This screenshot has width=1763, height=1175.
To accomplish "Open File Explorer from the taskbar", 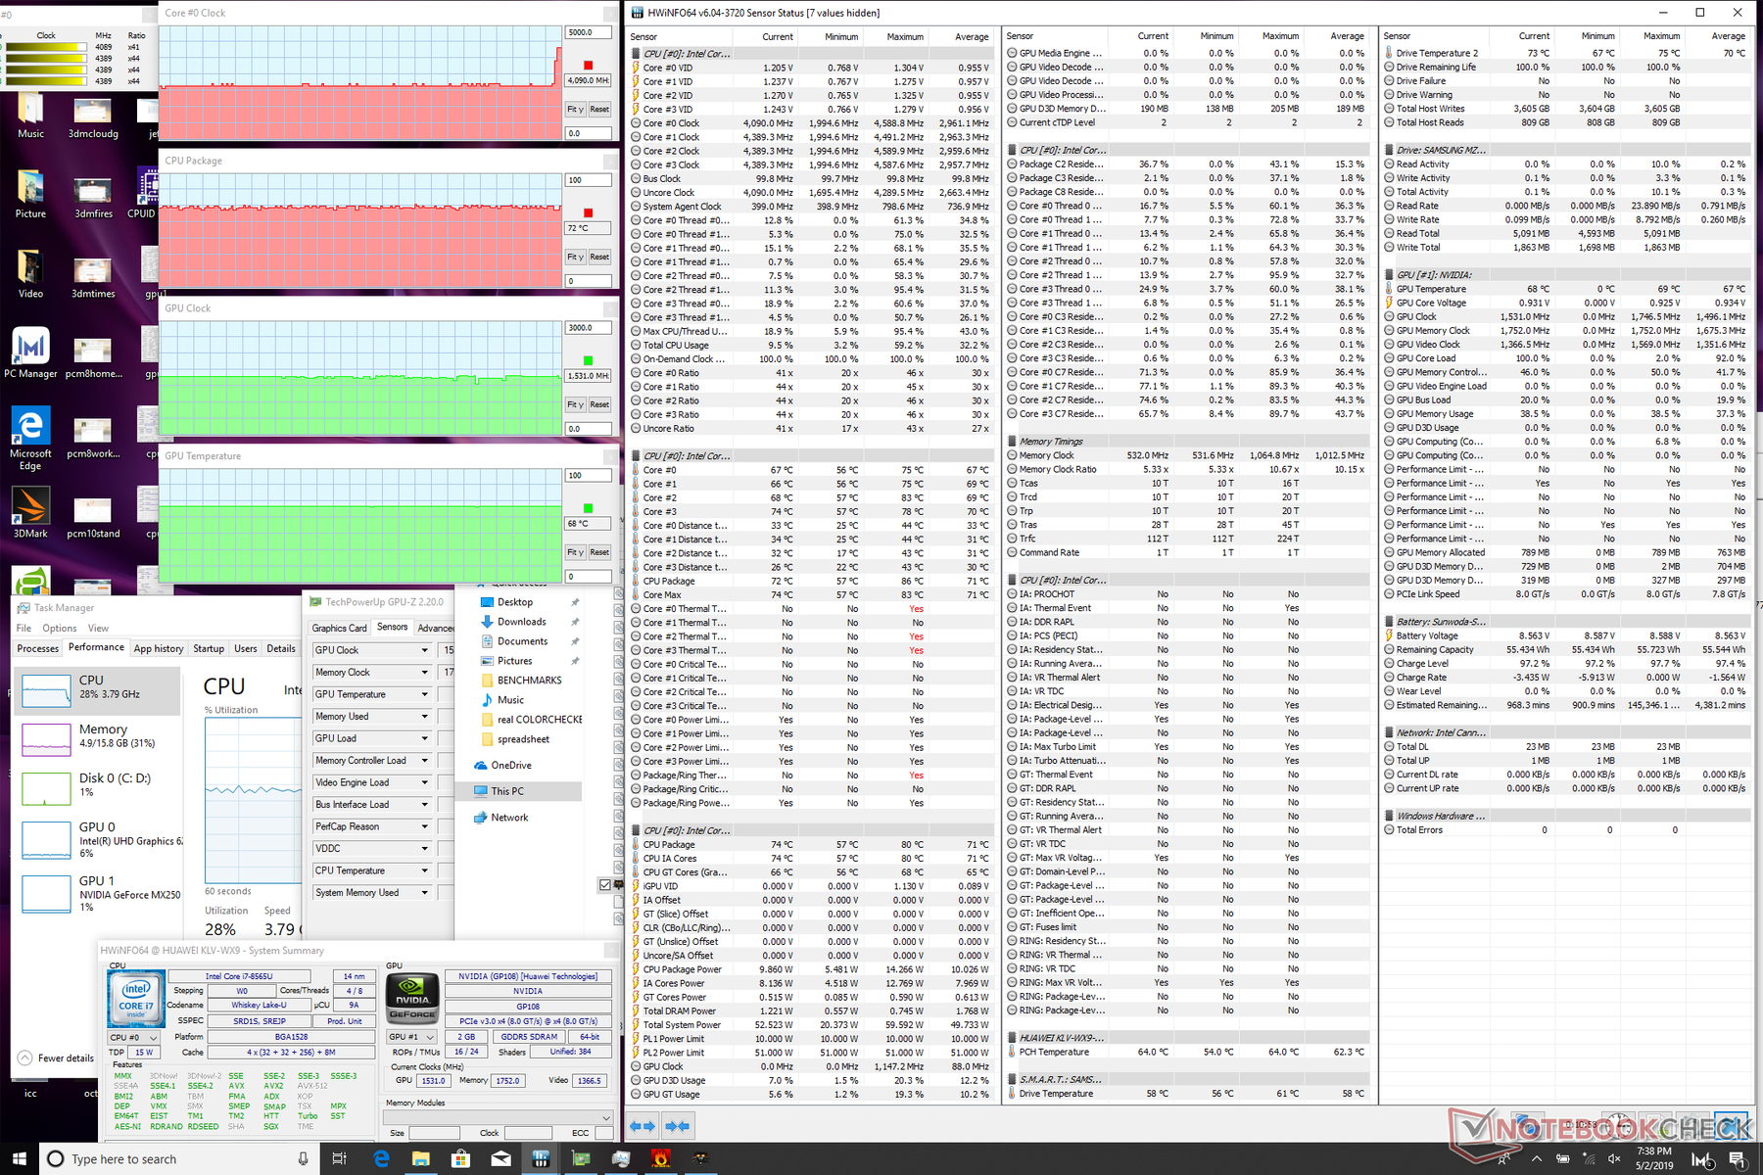I will [x=421, y=1158].
